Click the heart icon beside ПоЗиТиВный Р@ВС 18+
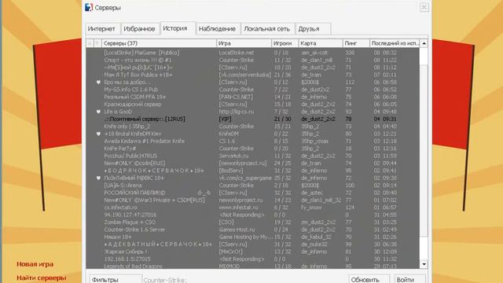Viewport: 503px width, 283px height. (98, 178)
